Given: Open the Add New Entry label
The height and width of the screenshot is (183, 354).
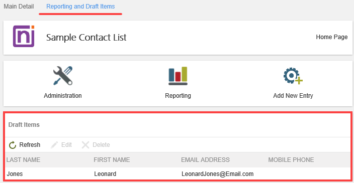Looking at the screenshot, I should pyautogui.click(x=293, y=96).
